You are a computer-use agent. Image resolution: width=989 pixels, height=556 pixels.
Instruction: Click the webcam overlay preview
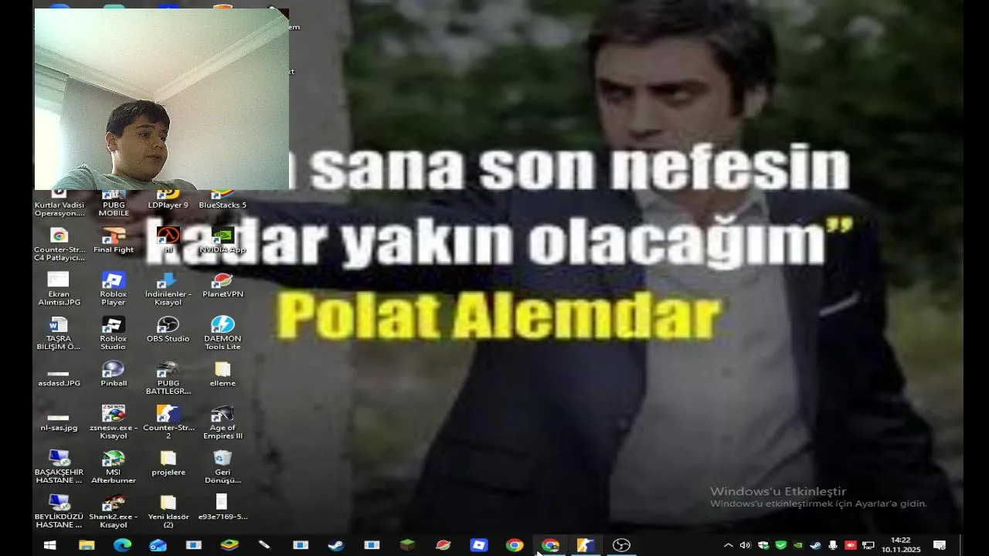point(161,99)
